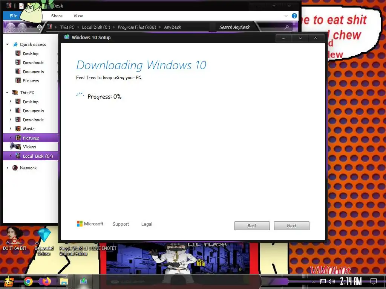Viewport: 386px width, 289px height.
Task: Select Videos under This PC
Action: (29, 147)
